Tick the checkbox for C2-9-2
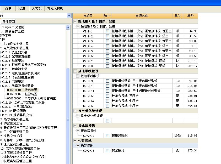The width and height of the screenshot is (221, 164). (x=107, y=36)
